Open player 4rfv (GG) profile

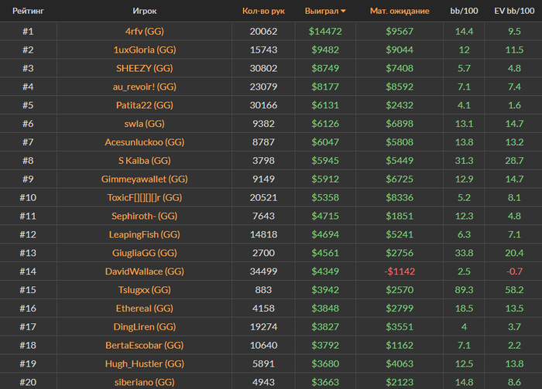pyautogui.click(x=145, y=32)
